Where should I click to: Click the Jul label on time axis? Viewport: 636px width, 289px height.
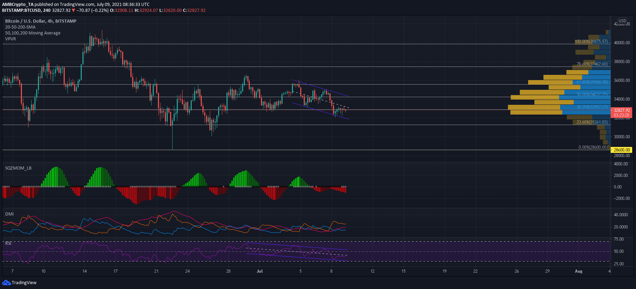[x=260, y=271]
